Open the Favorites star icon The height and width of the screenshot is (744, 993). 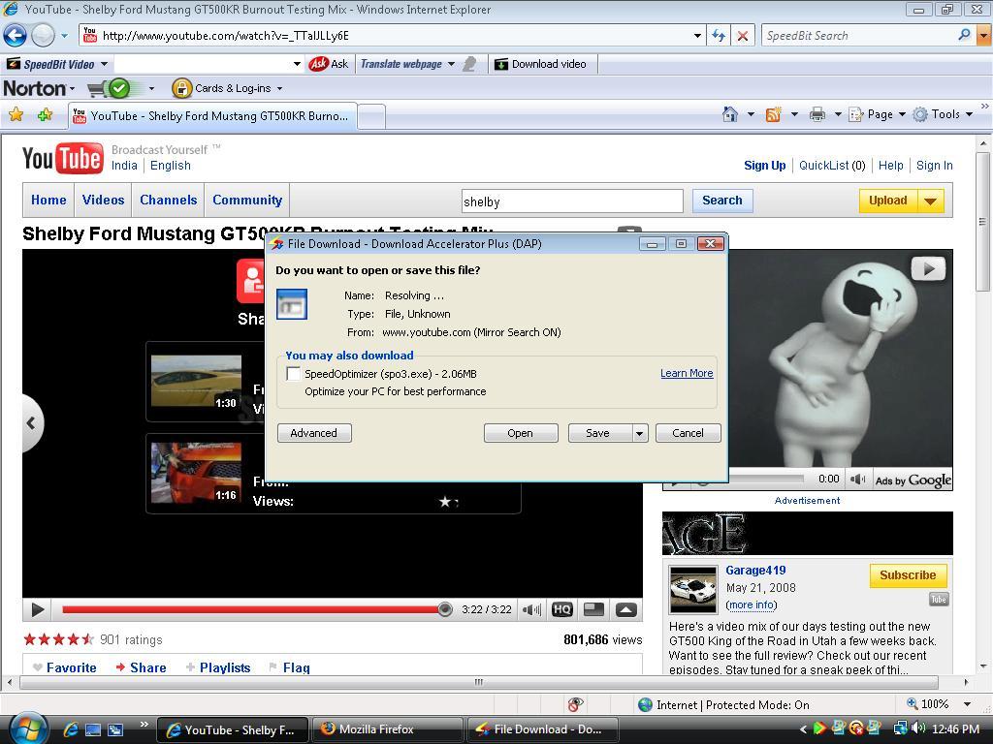16,114
